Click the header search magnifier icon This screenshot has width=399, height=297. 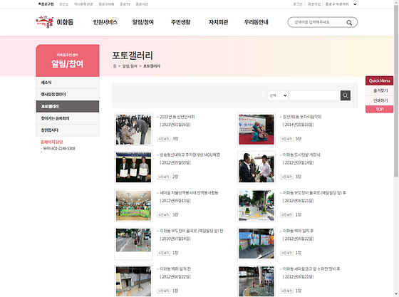[349, 22]
